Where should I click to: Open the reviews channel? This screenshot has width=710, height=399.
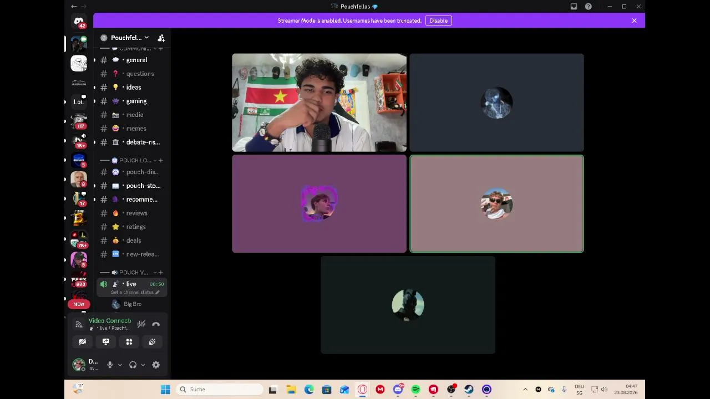point(131,213)
